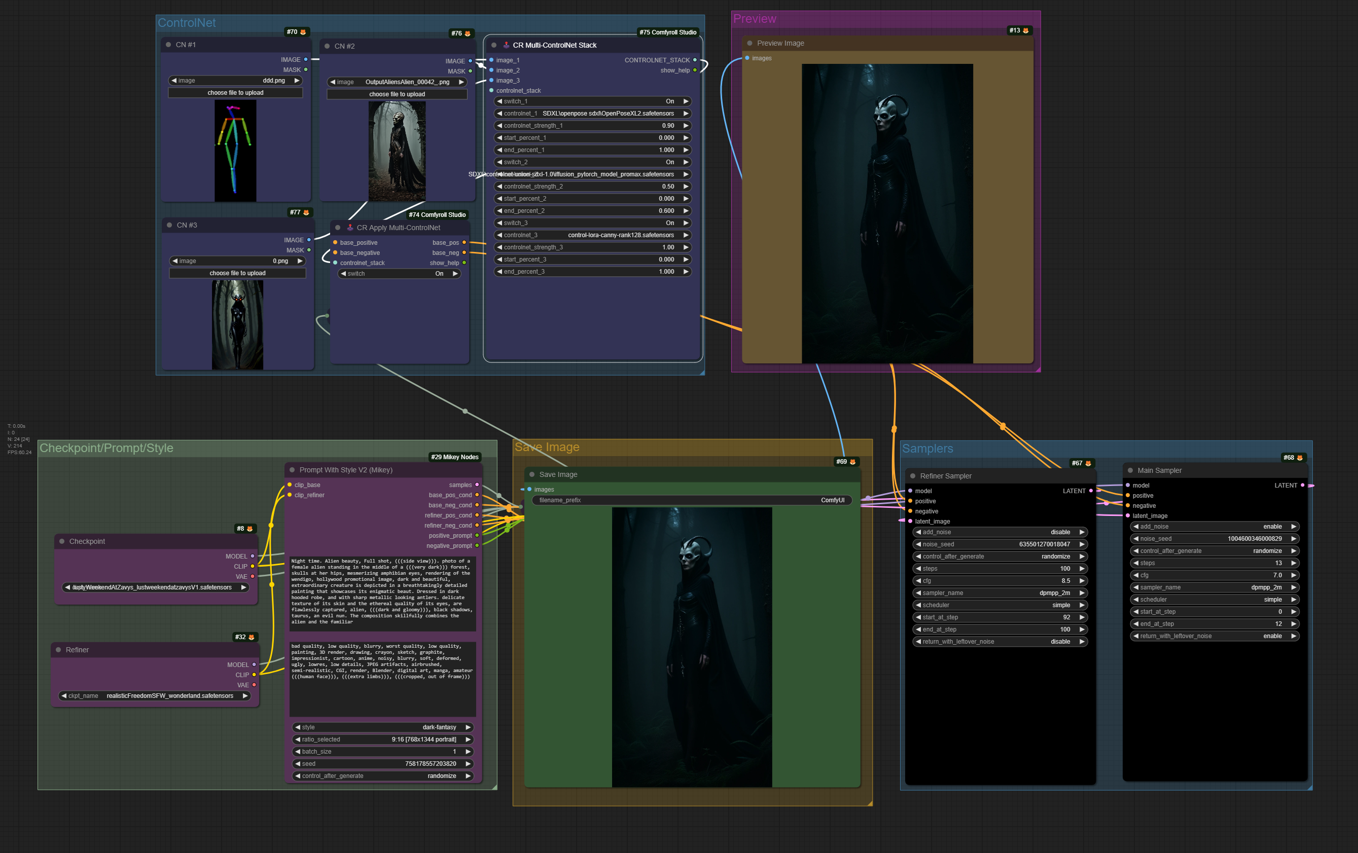
Task: Click joystick icon on CR Multi-ControlNet Stack
Action: [506, 45]
